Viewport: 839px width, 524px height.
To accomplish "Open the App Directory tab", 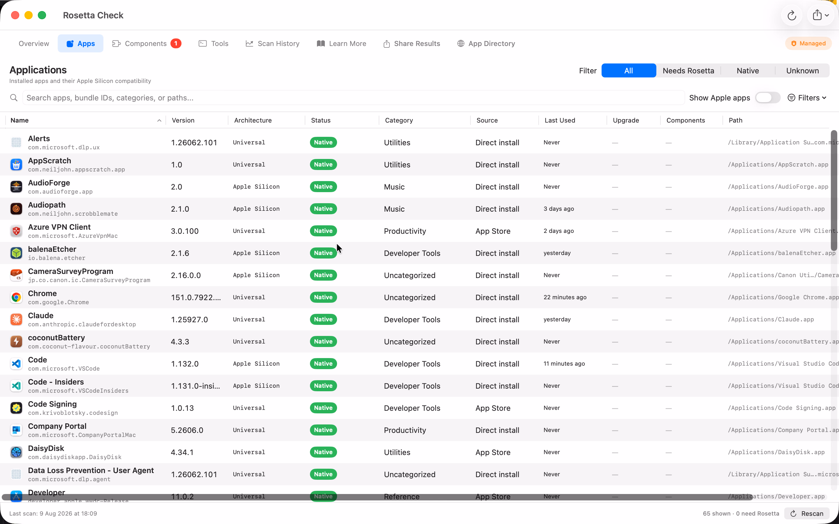I will (486, 43).
